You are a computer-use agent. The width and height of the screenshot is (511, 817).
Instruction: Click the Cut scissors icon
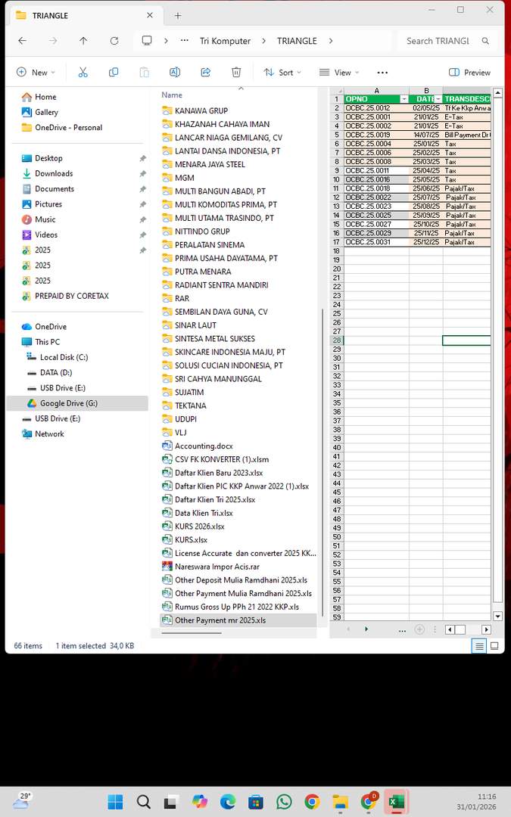pos(83,73)
